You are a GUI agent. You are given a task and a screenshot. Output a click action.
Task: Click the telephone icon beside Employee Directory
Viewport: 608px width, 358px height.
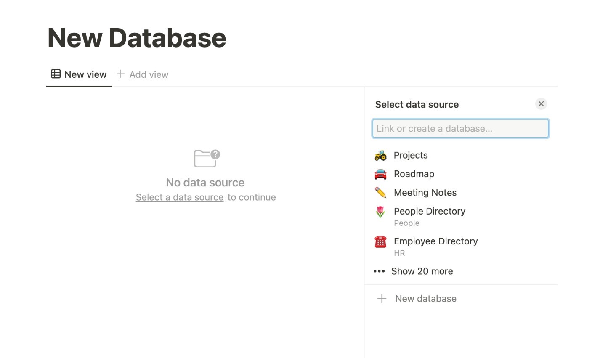pos(380,241)
